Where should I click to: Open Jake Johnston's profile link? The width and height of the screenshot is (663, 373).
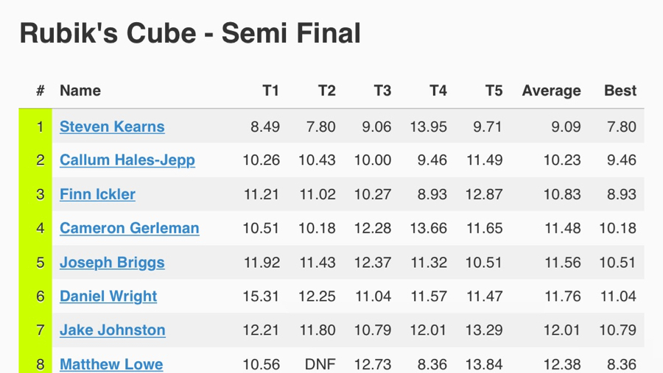pyautogui.click(x=112, y=330)
